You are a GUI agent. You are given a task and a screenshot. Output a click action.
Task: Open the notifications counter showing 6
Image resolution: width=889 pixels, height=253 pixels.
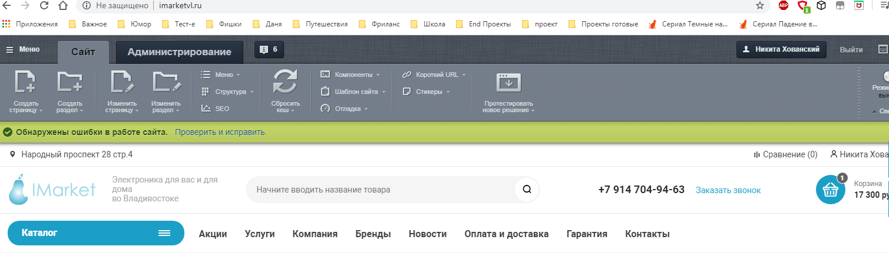click(x=269, y=50)
